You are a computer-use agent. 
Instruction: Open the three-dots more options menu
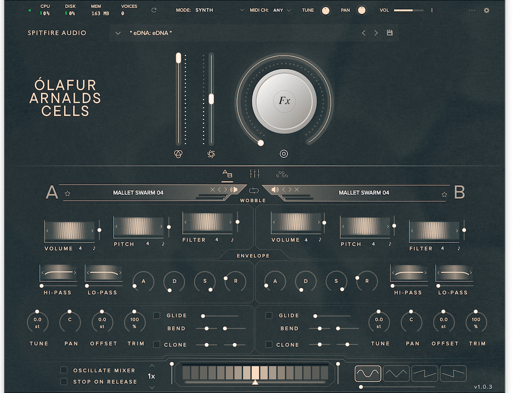click(x=472, y=10)
